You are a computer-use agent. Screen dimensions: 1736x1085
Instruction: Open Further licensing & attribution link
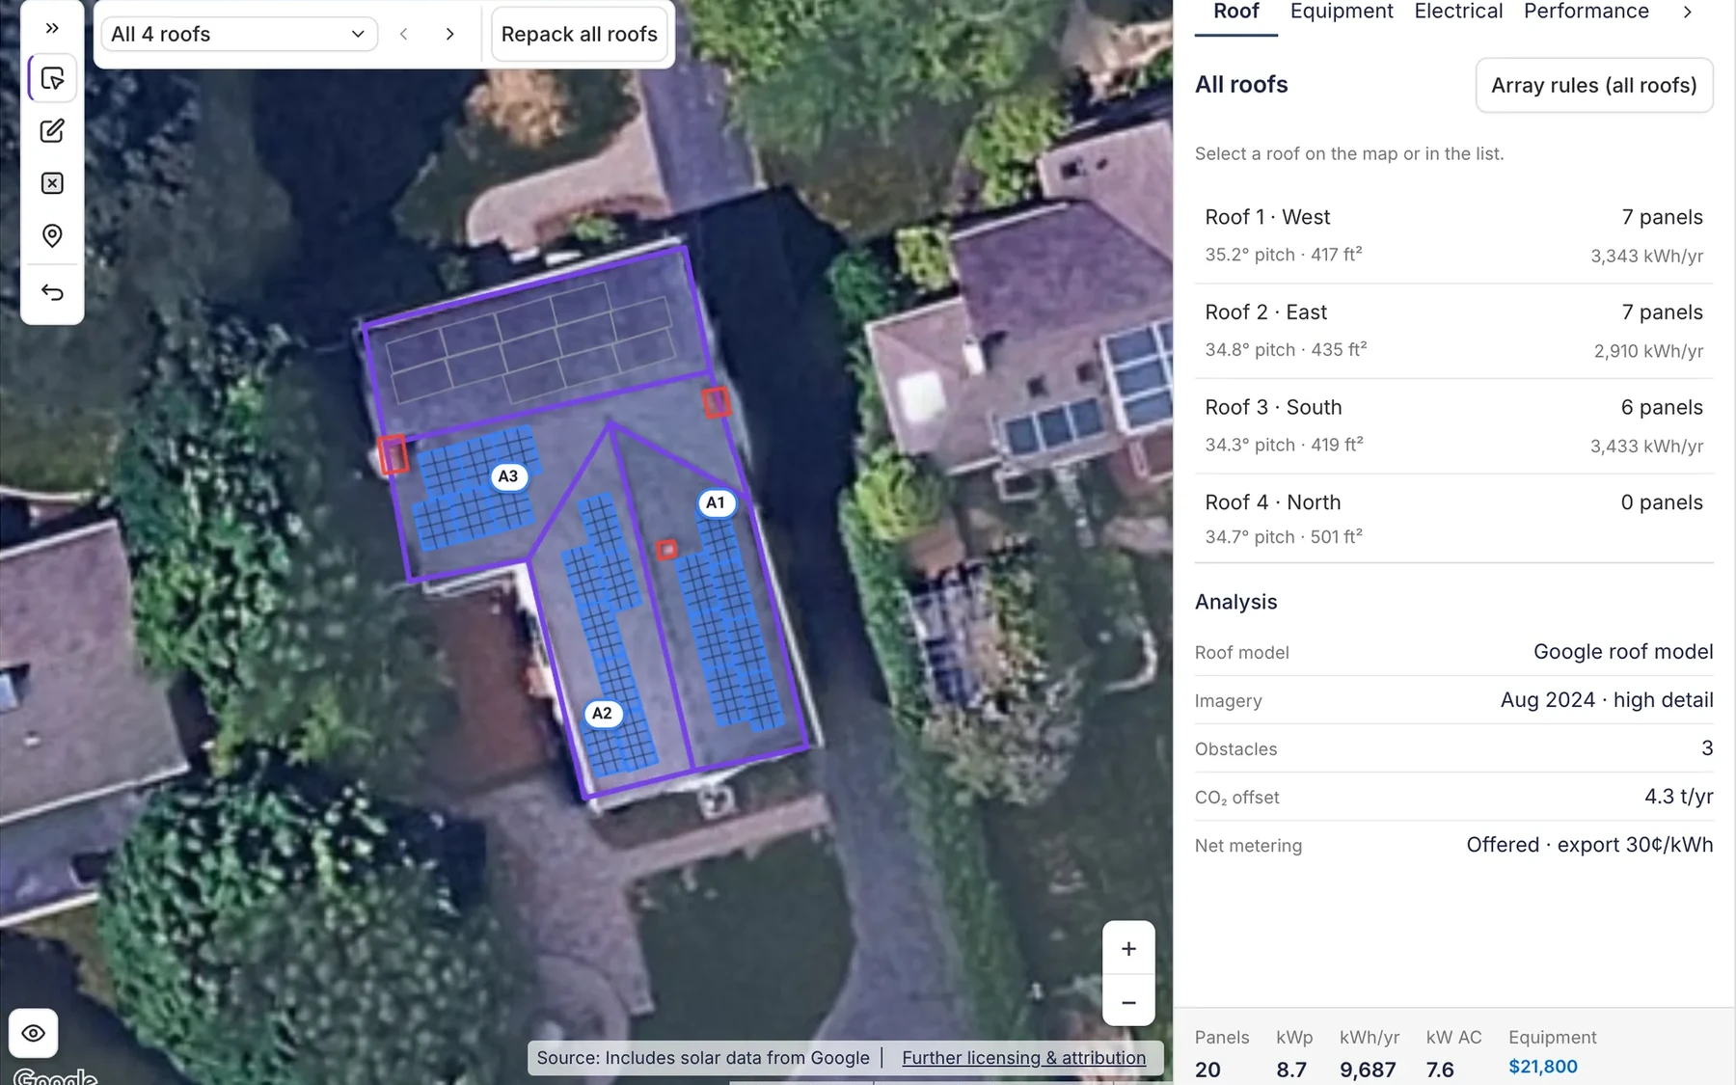pyautogui.click(x=1023, y=1058)
